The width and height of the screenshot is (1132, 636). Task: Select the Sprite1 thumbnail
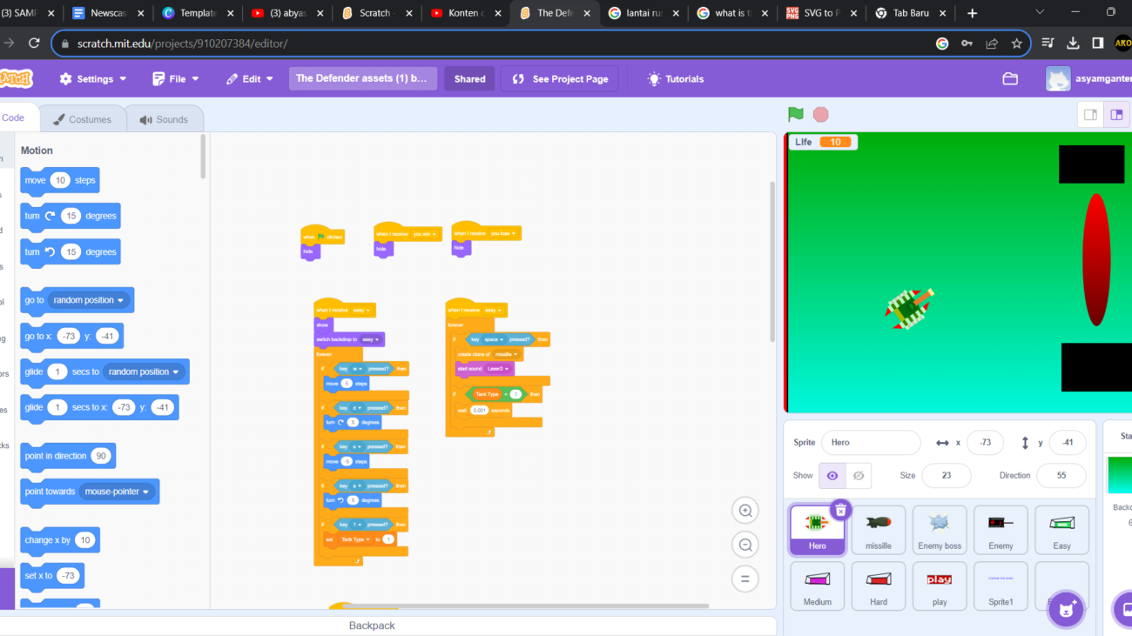click(x=1001, y=586)
